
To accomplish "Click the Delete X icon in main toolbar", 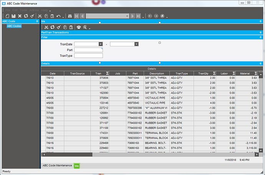I will pos(20,16).
